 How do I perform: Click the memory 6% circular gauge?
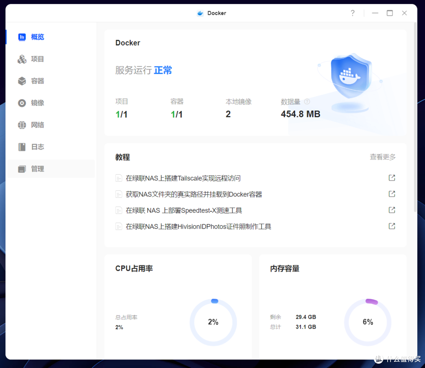click(x=368, y=322)
